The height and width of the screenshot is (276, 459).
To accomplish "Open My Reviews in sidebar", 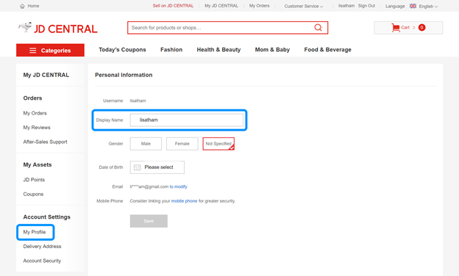I will tap(37, 127).
